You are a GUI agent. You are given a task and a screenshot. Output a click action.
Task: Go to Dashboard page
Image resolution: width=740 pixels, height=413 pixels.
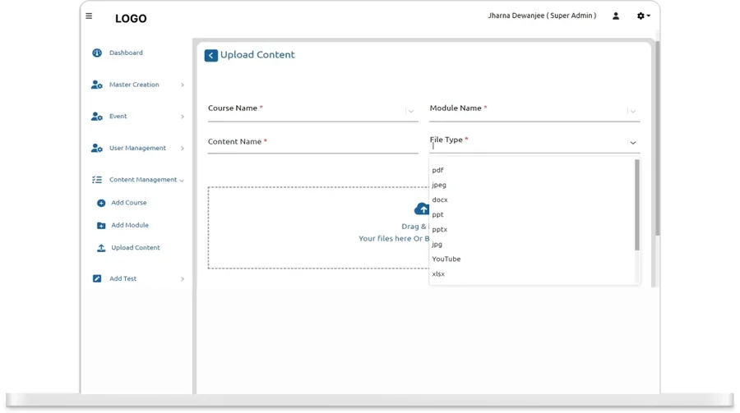(126, 53)
